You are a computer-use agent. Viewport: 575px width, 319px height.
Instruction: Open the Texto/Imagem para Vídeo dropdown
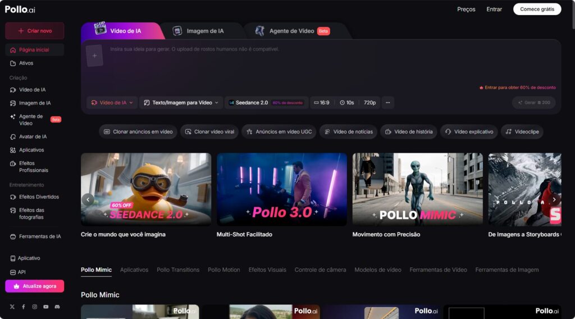[181, 103]
